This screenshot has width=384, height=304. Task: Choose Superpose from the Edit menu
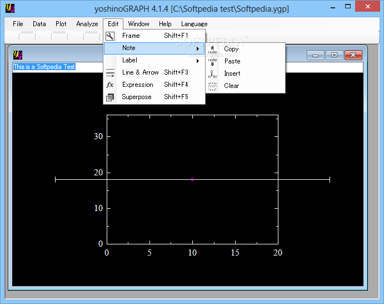154,97
